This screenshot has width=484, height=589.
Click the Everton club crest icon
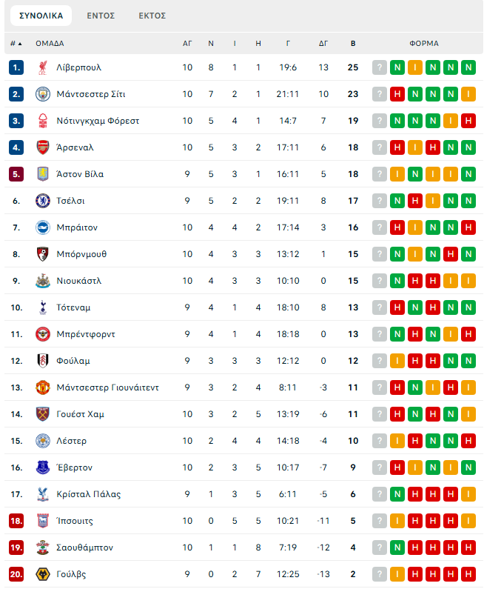click(x=42, y=467)
